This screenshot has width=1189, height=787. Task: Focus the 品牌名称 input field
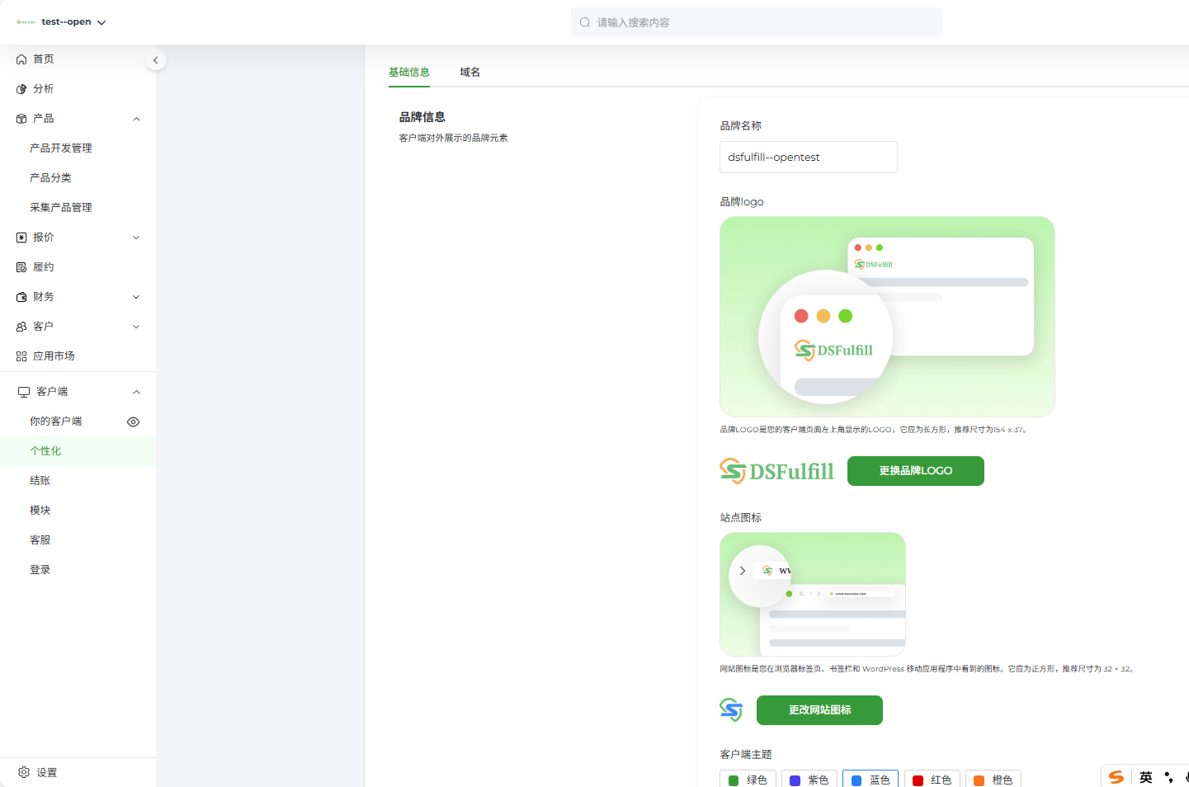809,158
